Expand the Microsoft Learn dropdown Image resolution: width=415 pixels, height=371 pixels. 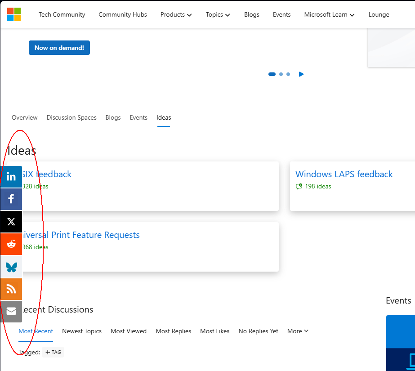tap(329, 14)
